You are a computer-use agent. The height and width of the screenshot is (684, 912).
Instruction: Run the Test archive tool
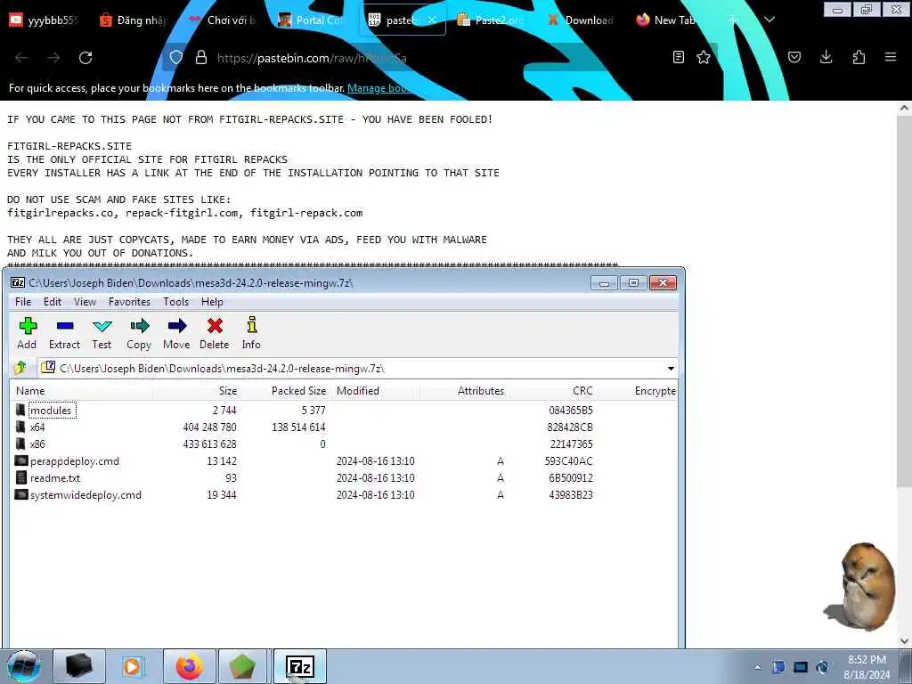[102, 333]
